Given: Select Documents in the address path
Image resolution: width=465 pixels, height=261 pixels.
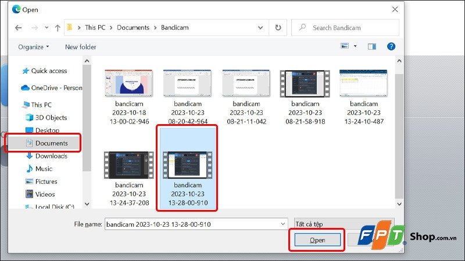Looking at the screenshot, I should (x=133, y=27).
